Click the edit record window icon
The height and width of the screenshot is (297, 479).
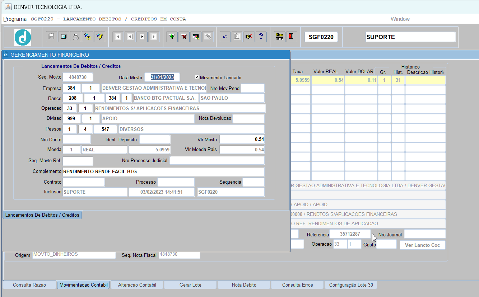point(196,37)
